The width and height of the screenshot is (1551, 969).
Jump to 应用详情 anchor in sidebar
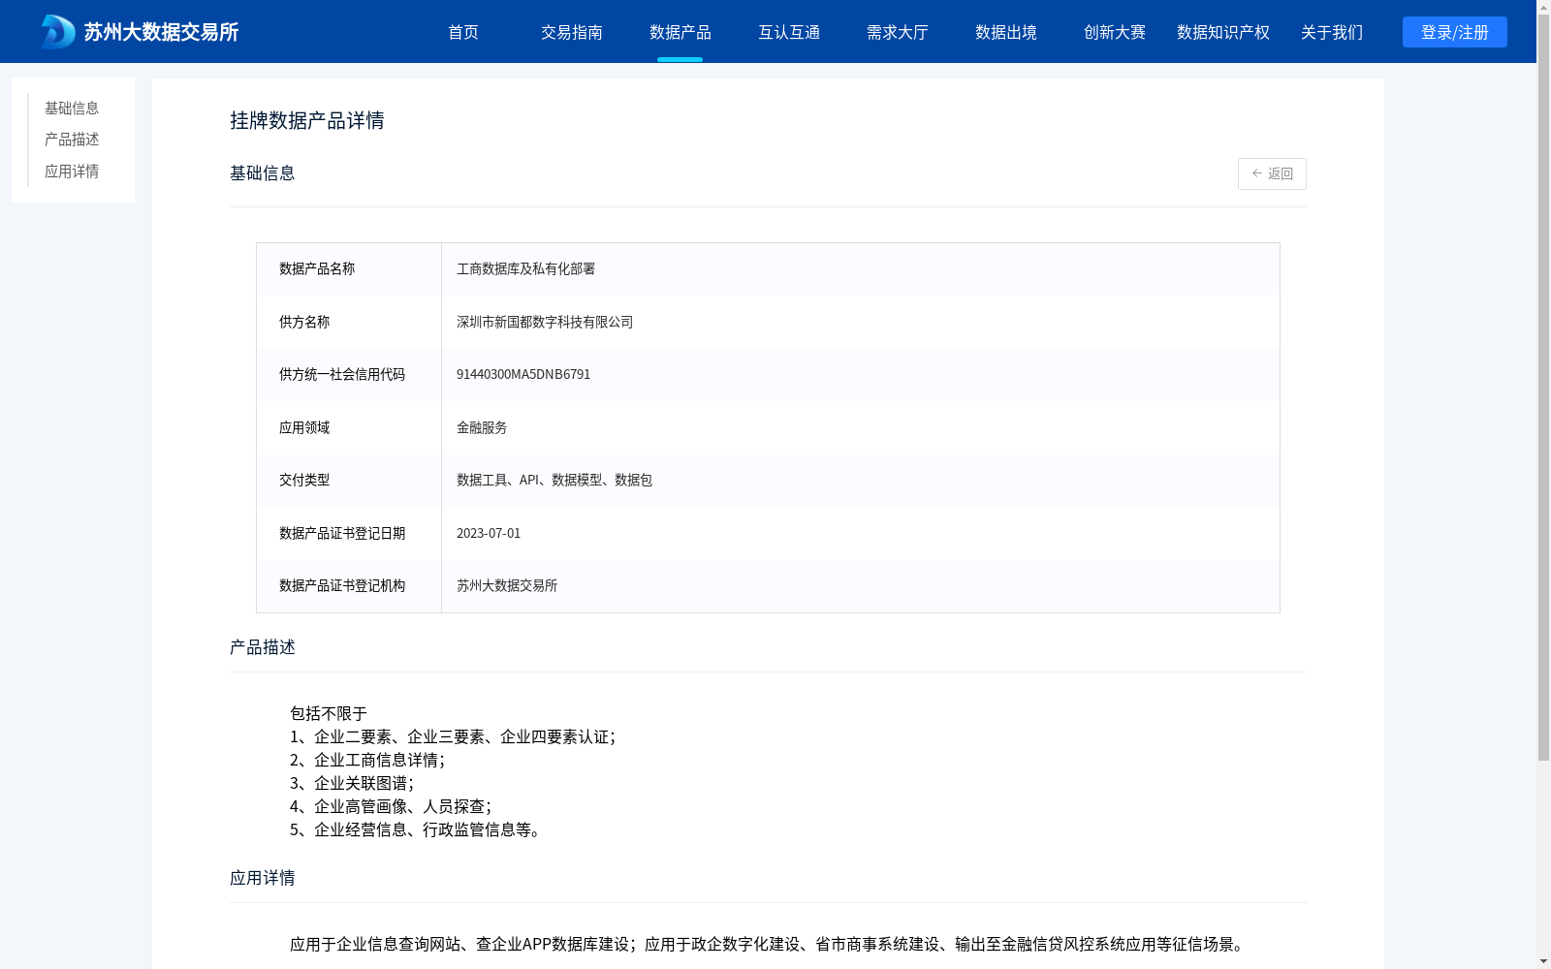point(72,172)
